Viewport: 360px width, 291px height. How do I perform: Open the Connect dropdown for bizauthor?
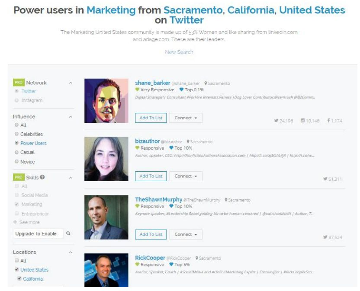tap(186, 176)
